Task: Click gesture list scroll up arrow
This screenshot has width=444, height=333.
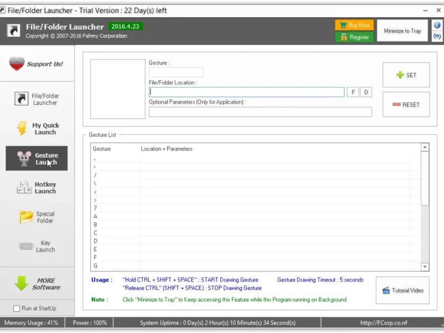Action: click(425, 147)
